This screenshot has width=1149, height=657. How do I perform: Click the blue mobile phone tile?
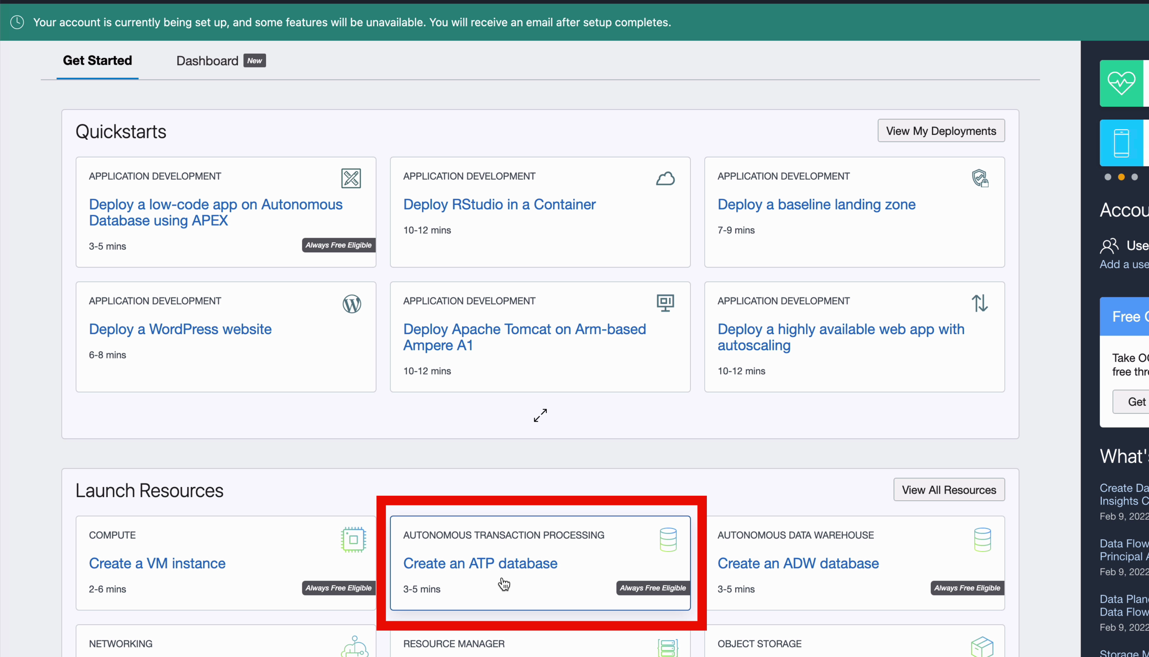click(1121, 143)
